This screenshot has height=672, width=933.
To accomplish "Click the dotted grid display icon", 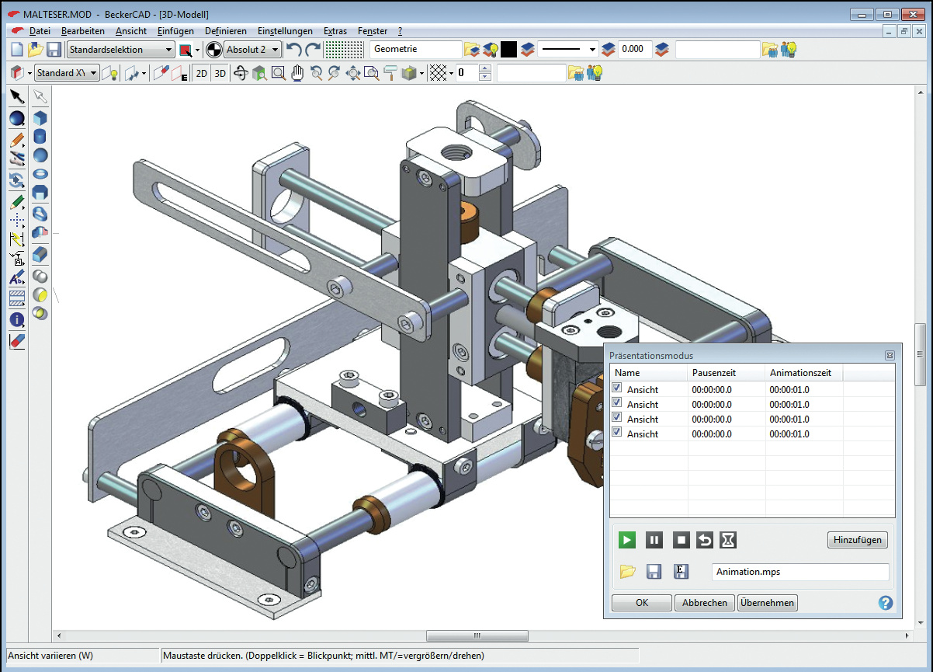I will pos(344,50).
